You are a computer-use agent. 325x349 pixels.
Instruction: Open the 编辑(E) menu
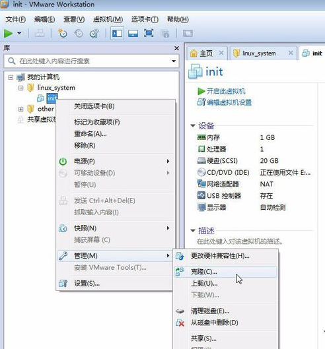pyautogui.click(x=44, y=19)
